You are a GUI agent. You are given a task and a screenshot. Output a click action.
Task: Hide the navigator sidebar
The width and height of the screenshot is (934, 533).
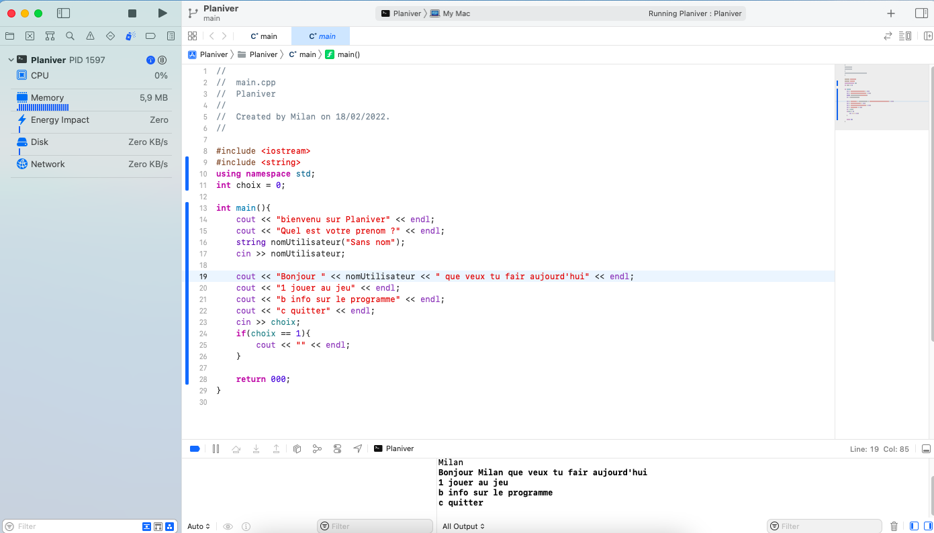tap(64, 13)
